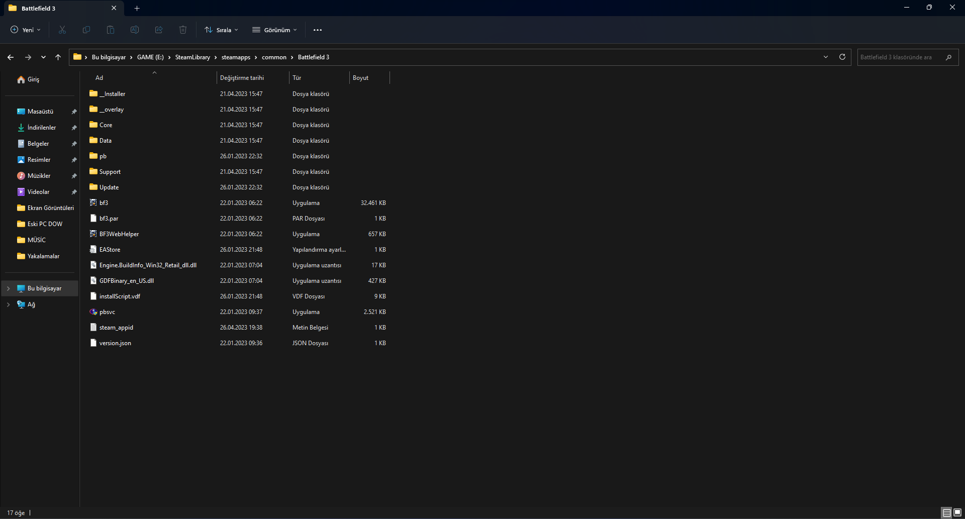Switch to large icons view in status bar
The width and height of the screenshot is (965, 519).
coord(957,513)
